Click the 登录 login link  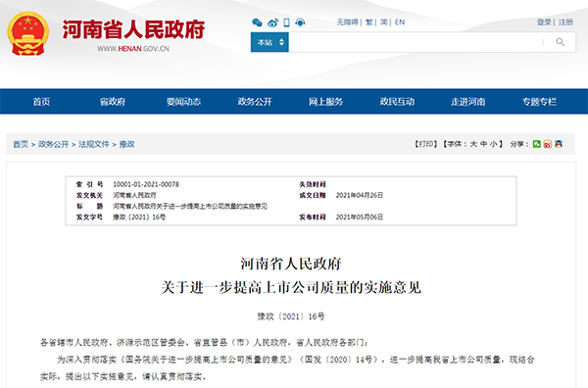click(x=544, y=23)
